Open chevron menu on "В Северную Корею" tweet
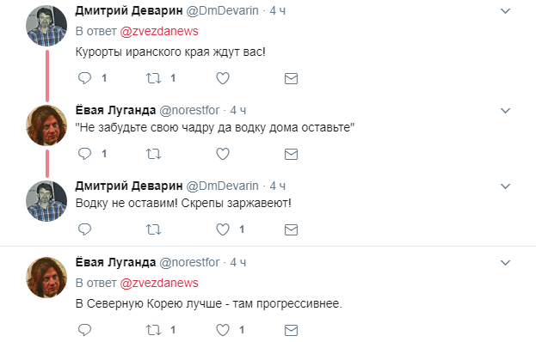This screenshot has width=536, height=342. tap(505, 262)
